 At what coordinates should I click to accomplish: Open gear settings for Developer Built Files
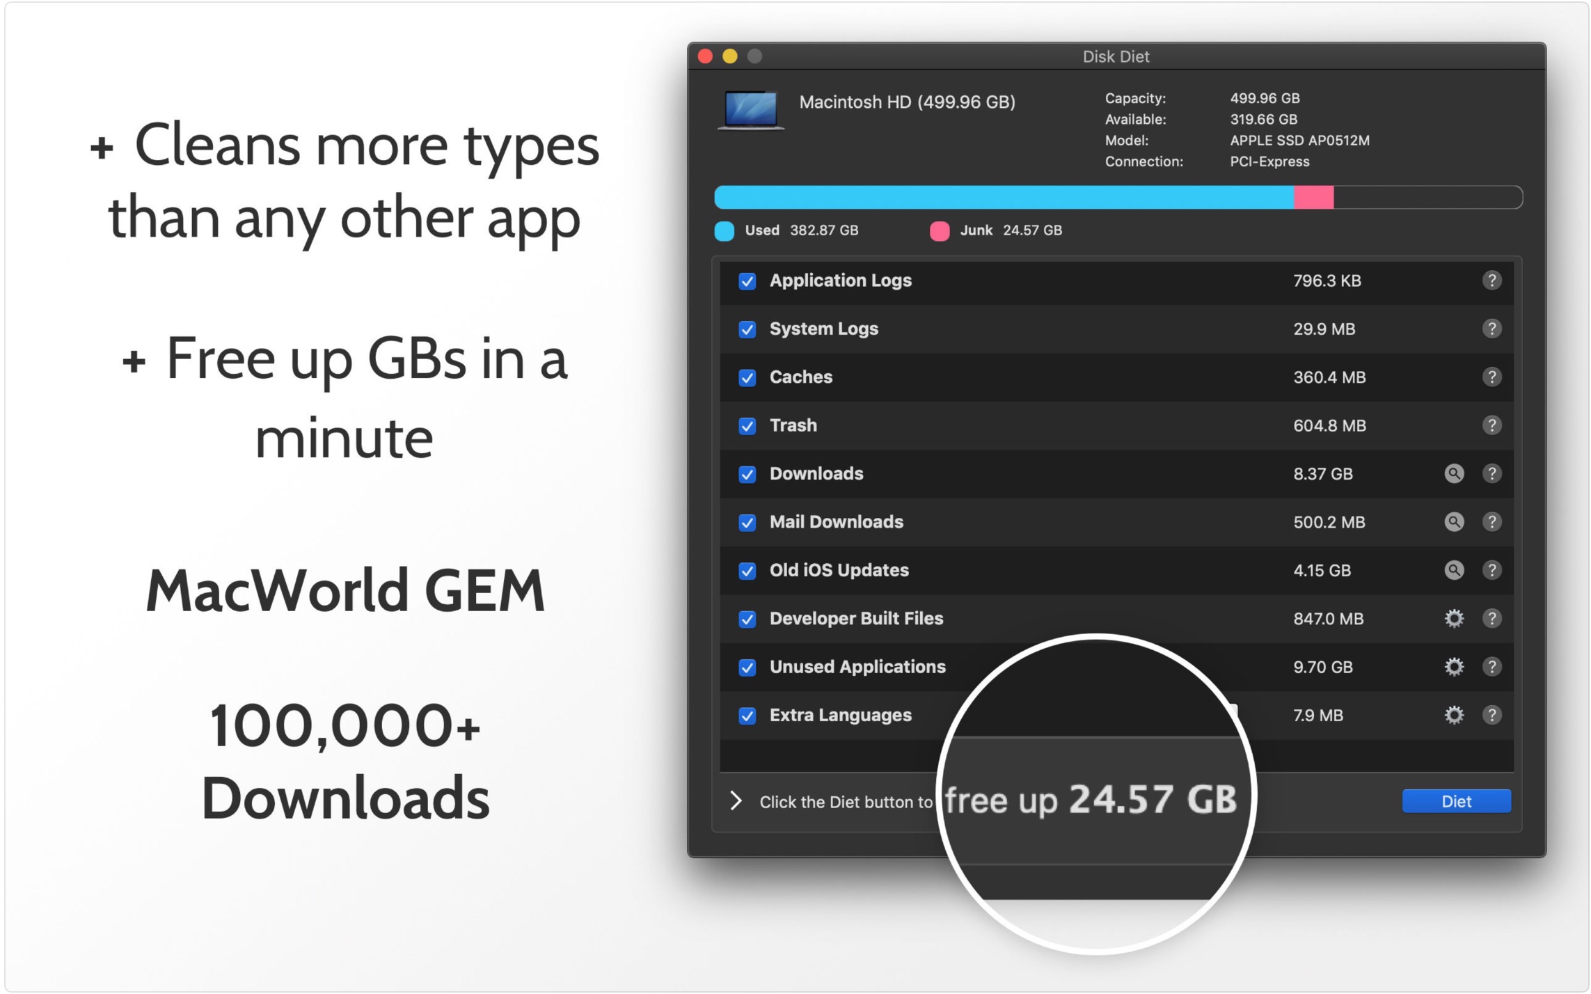[x=1453, y=618]
